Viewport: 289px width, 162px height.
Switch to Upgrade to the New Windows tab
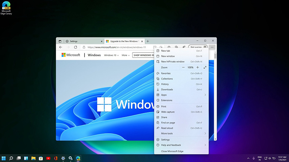tap(124, 41)
